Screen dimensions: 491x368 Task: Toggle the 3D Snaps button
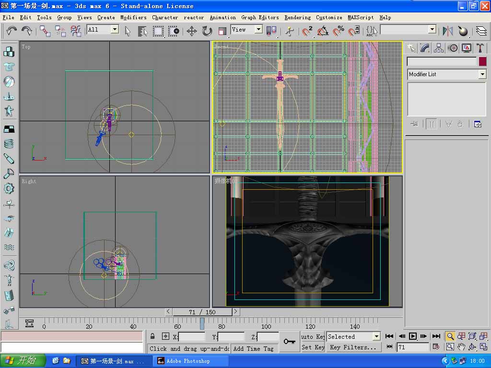tap(307, 31)
